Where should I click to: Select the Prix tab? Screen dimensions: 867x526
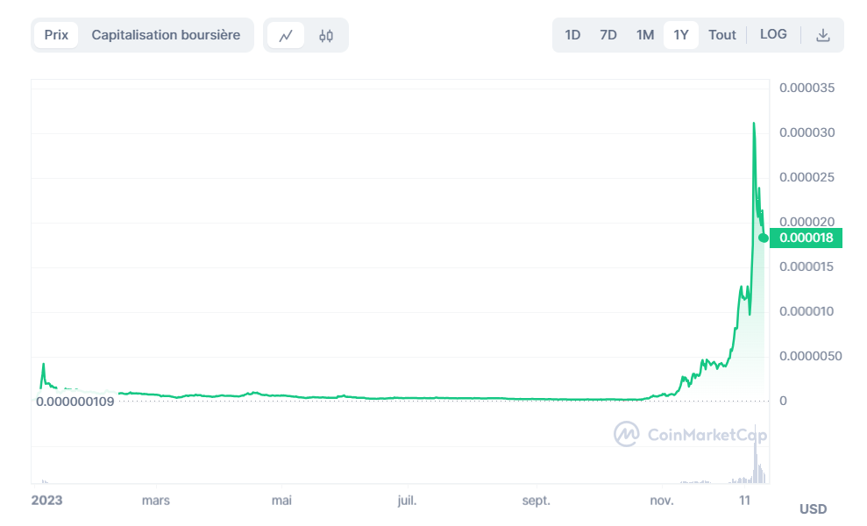[56, 35]
